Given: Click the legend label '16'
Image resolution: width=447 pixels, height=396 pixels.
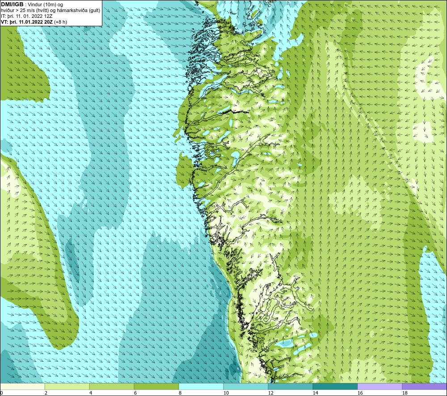Looking at the screenshot, I should click(x=360, y=393).
